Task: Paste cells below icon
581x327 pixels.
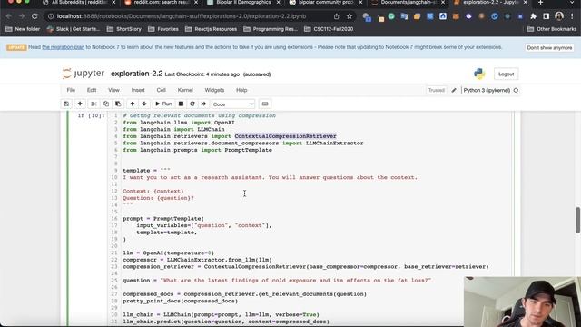Action: [x=118, y=104]
